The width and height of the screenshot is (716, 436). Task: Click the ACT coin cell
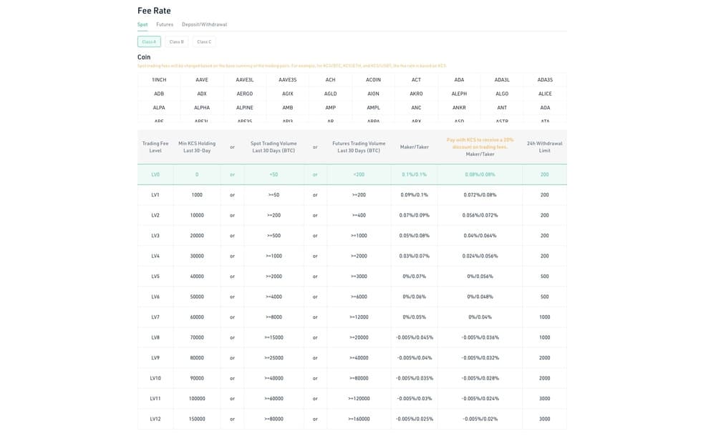pyautogui.click(x=417, y=80)
